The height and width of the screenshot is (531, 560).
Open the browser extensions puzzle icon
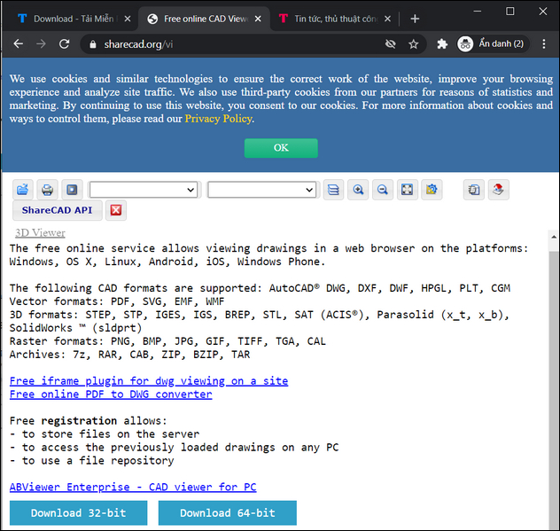coord(442,43)
